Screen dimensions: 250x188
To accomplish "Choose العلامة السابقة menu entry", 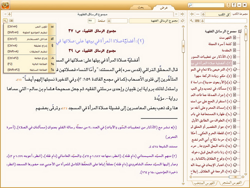I will click(30, 70).
